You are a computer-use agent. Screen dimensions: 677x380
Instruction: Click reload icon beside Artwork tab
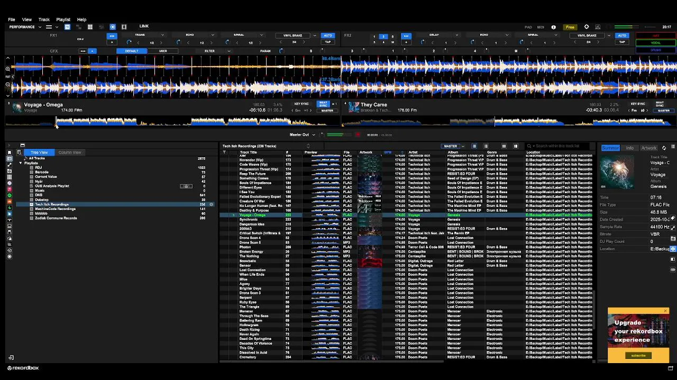pyautogui.click(x=664, y=148)
